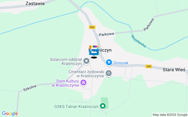Click the Stara Wieś village name
This screenshot has width=188, height=117.
pos(174,70)
